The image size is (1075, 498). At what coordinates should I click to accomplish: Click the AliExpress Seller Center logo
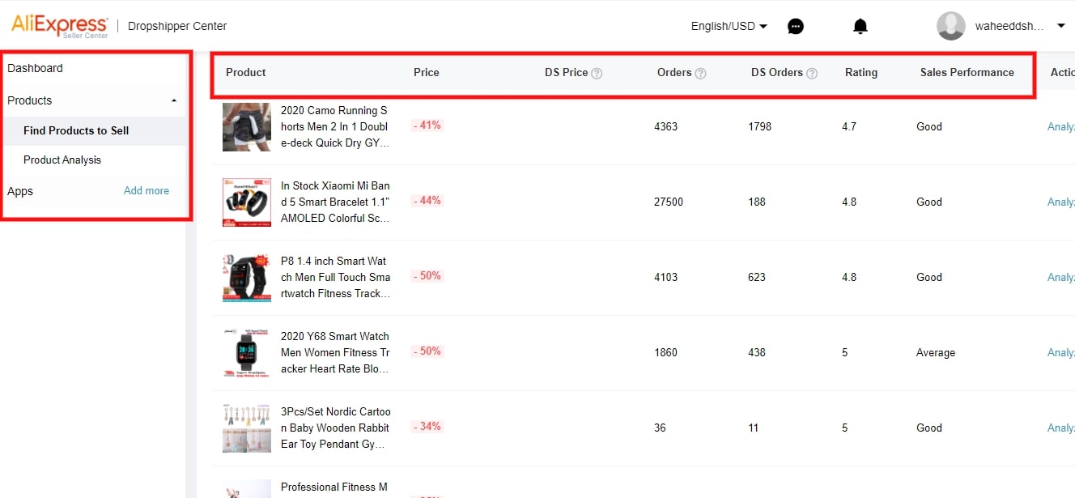tap(59, 26)
